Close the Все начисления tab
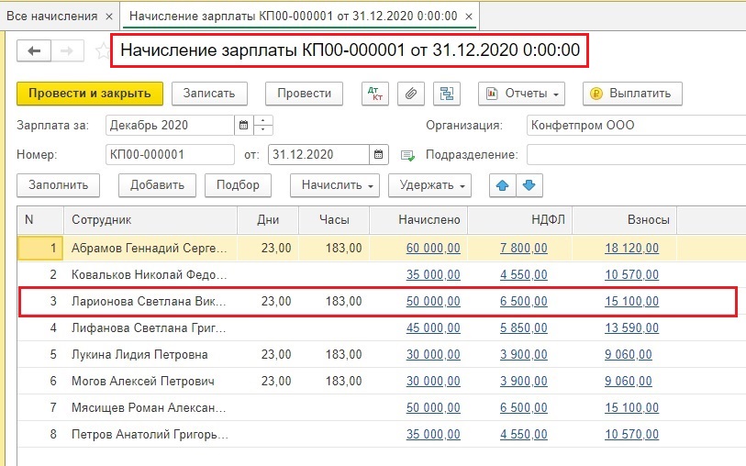Viewport: 746px width, 466px height. tap(109, 17)
